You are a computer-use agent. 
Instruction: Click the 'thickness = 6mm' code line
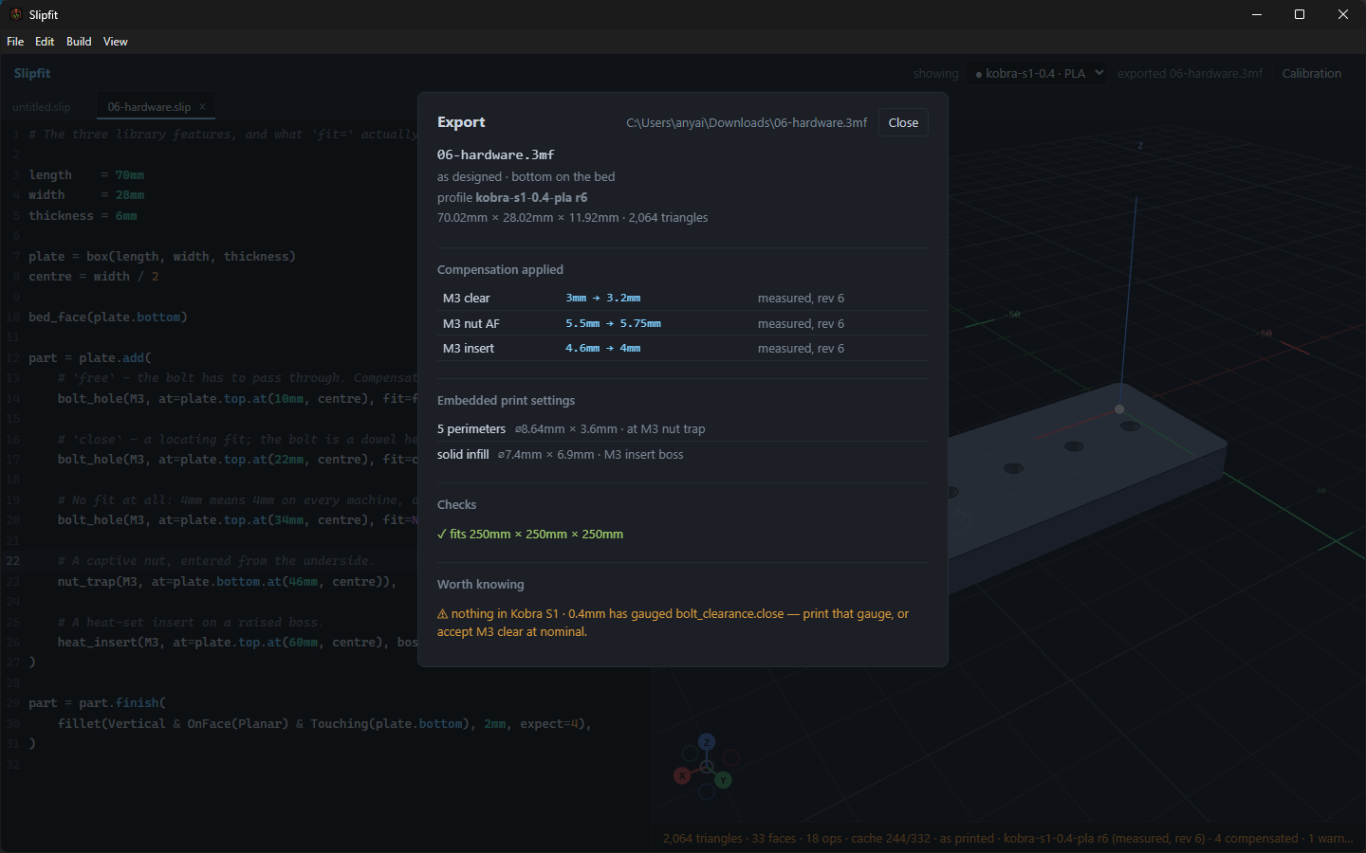(83, 216)
